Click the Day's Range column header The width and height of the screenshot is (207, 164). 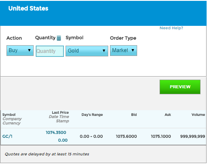click(x=92, y=114)
